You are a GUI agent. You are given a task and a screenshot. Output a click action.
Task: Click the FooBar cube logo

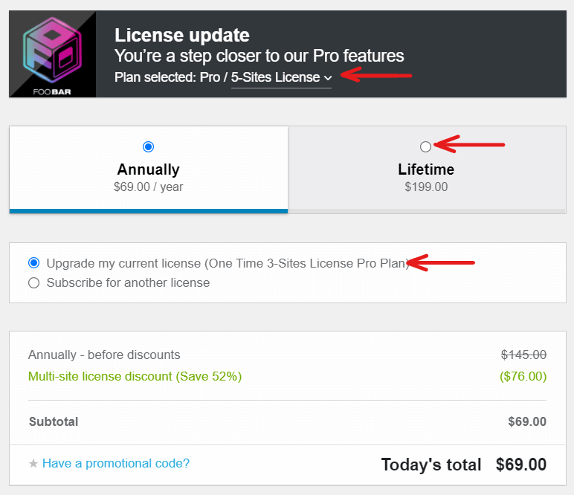(x=52, y=54)
